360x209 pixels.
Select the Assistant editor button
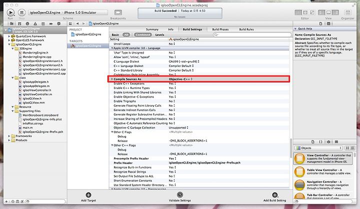pyautogui.click(x=305, y=12)
